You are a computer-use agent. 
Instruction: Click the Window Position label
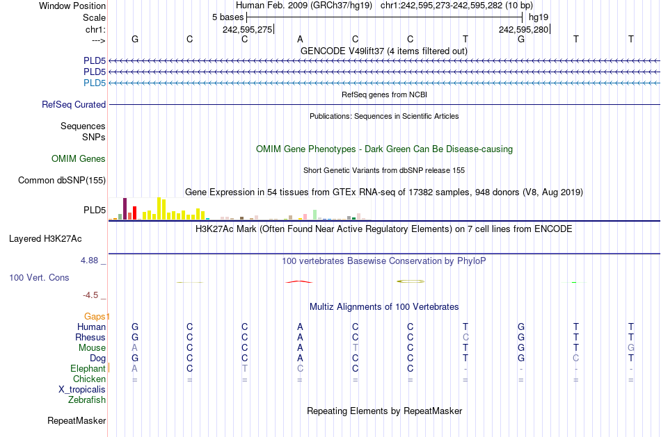click(72, 6)
